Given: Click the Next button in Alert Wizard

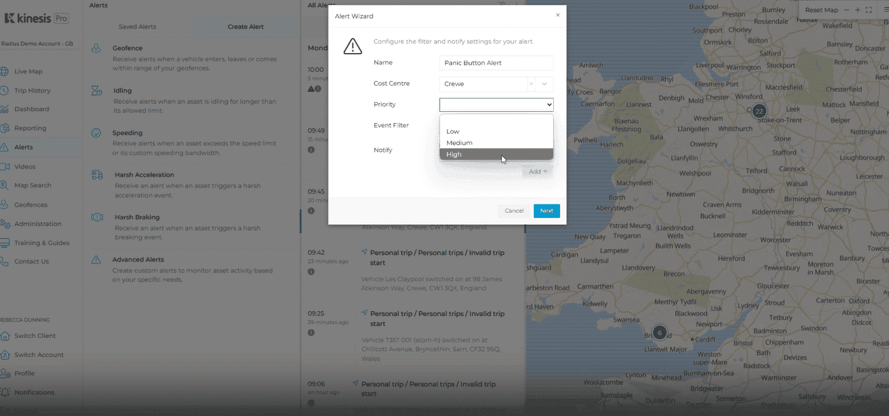Looking at the screenshot, I should (x=546, y=211).
